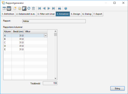This screenshot has height=94, width=128.
Task: Go to first record icon
Action: [39, 8]
